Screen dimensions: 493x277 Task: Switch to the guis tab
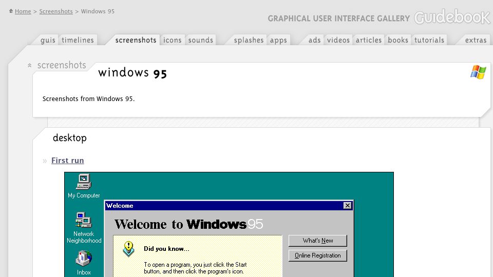point(48,40)
